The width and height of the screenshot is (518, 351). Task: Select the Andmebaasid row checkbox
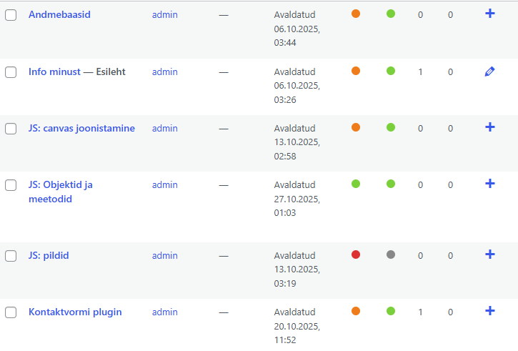11,15
